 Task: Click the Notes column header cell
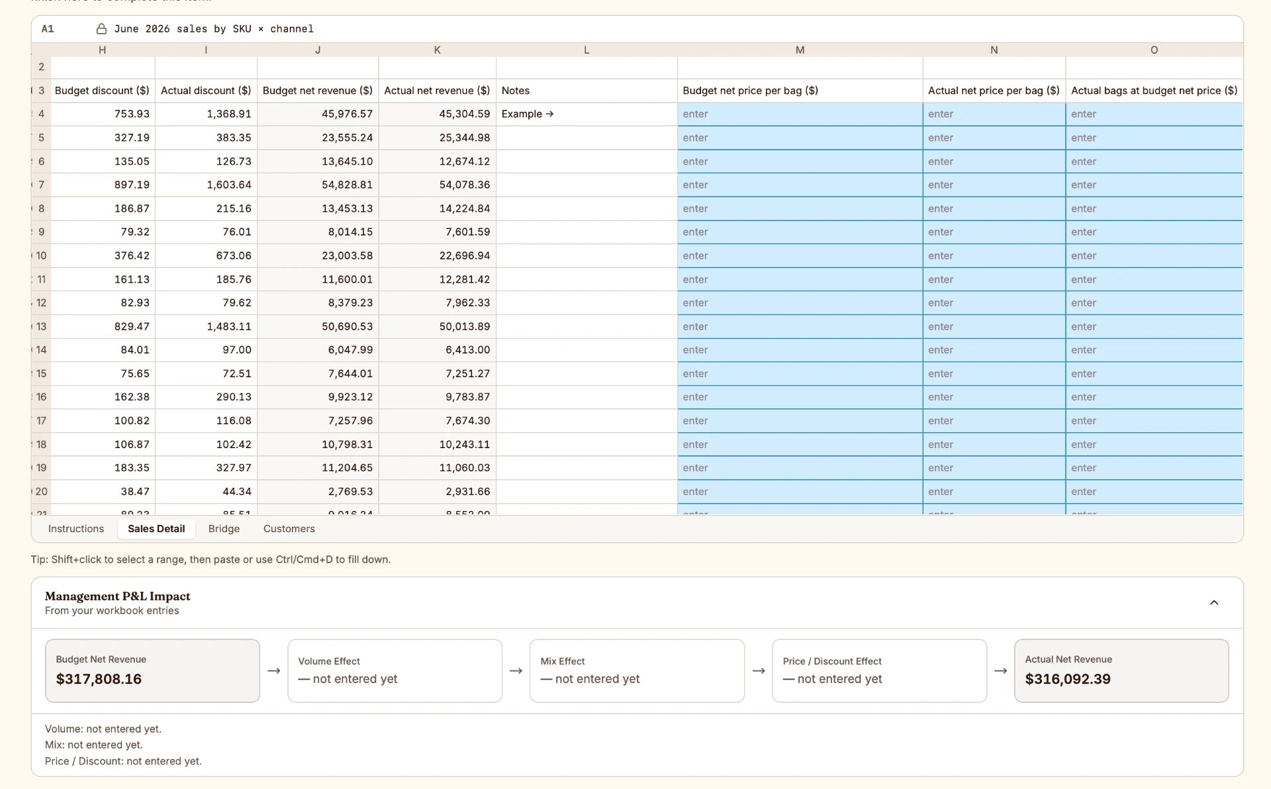[587, 91]
